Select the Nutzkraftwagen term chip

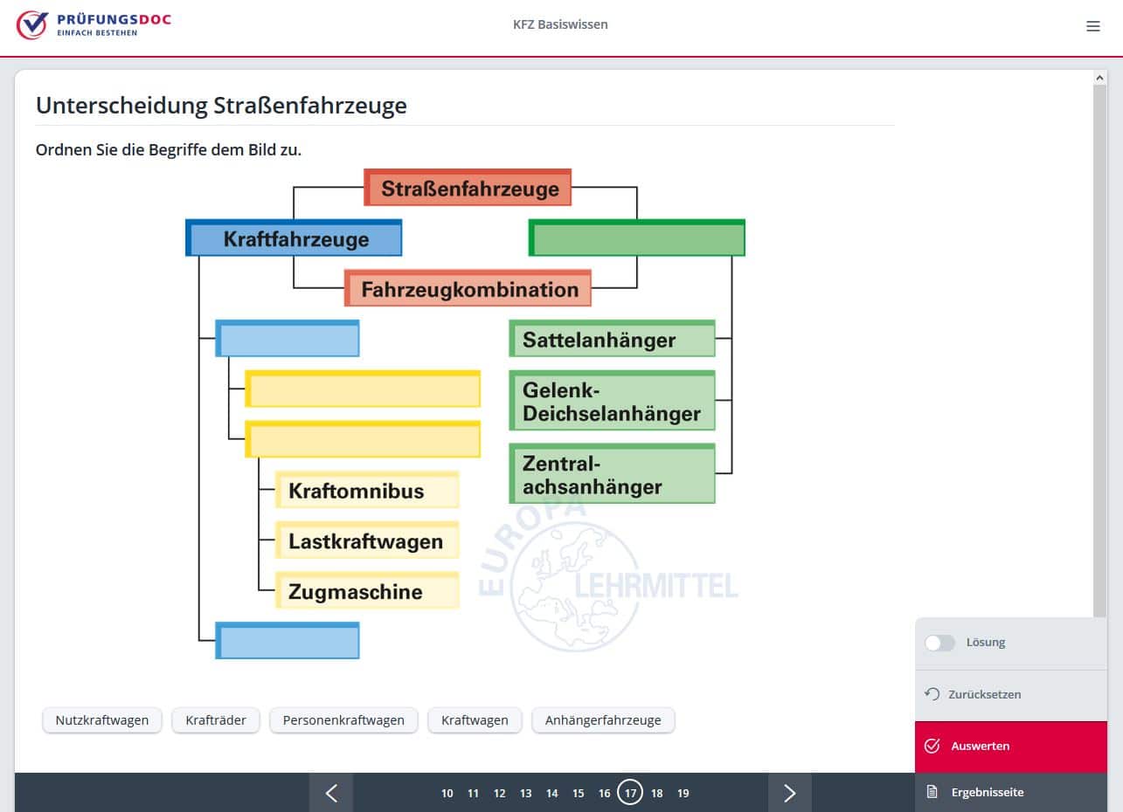[102, 720]
